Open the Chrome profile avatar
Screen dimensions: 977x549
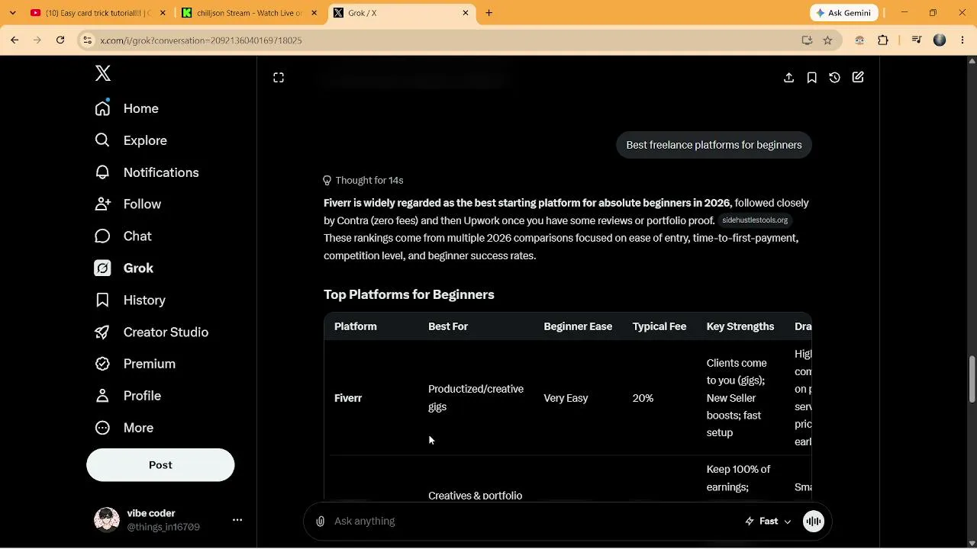[x=940, y=40]
